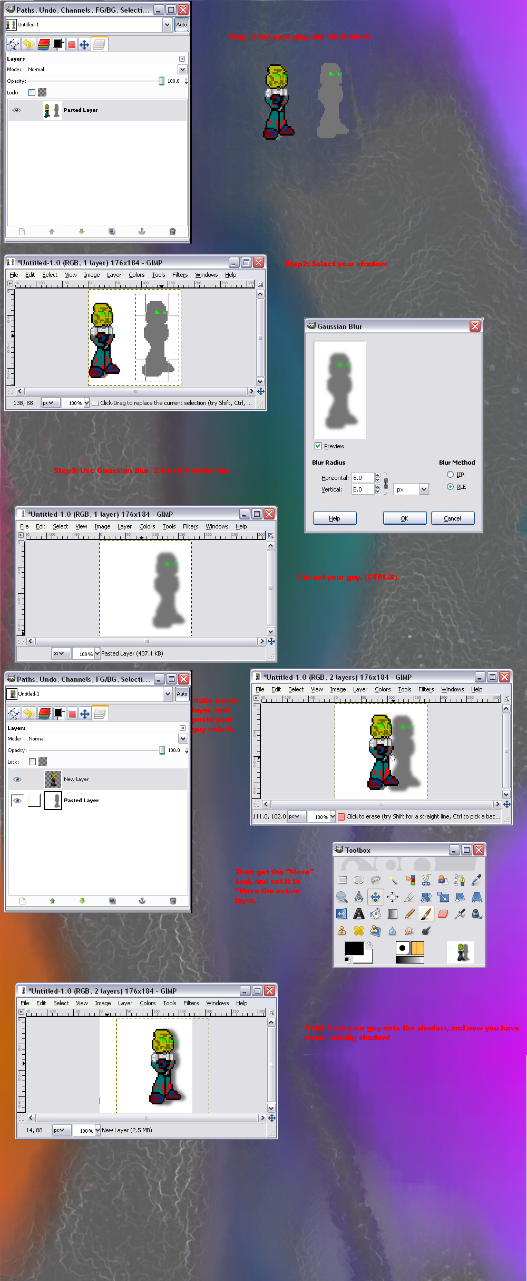
Task: Switch to Channels tab in single-layer dialog
Action: coord(44,44)
